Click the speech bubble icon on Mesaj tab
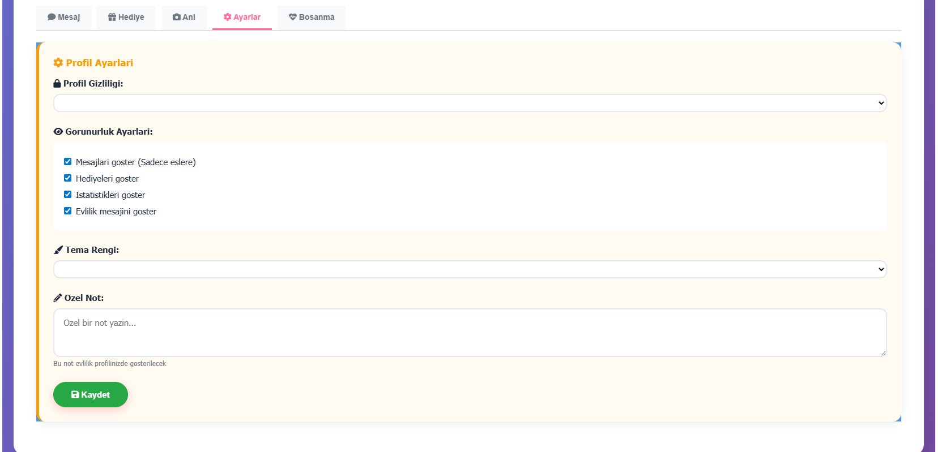The width and height of the screenshot is (938, 452). (52, 17)
